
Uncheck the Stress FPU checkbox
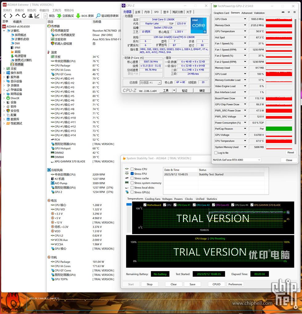pyautogui.click(x=132, y=173)
